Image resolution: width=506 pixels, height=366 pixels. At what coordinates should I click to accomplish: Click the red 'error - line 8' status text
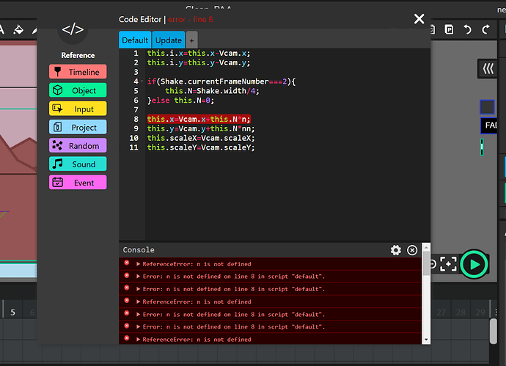(x=191, y=19)
